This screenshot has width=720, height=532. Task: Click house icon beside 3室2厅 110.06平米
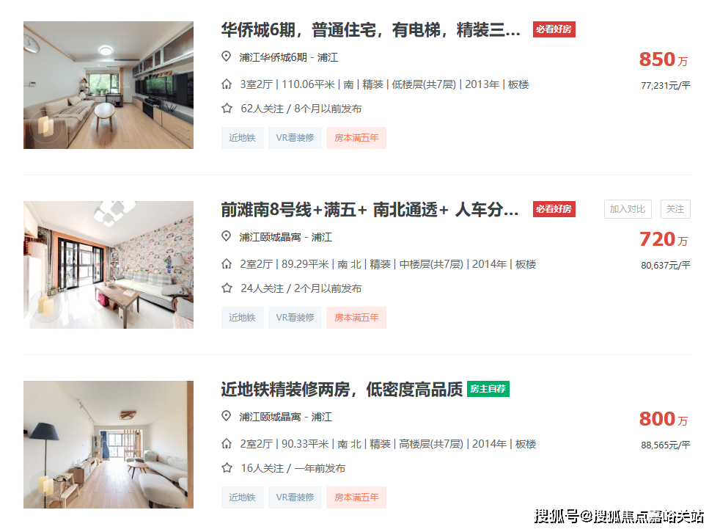coord(227,84)
